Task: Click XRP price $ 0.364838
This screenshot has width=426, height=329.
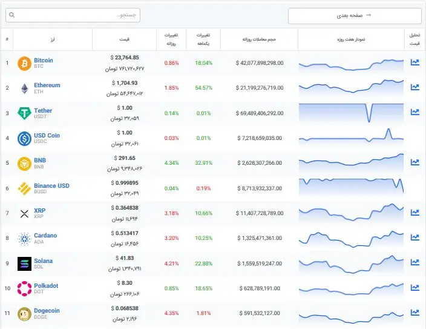Action: (125, 208)
